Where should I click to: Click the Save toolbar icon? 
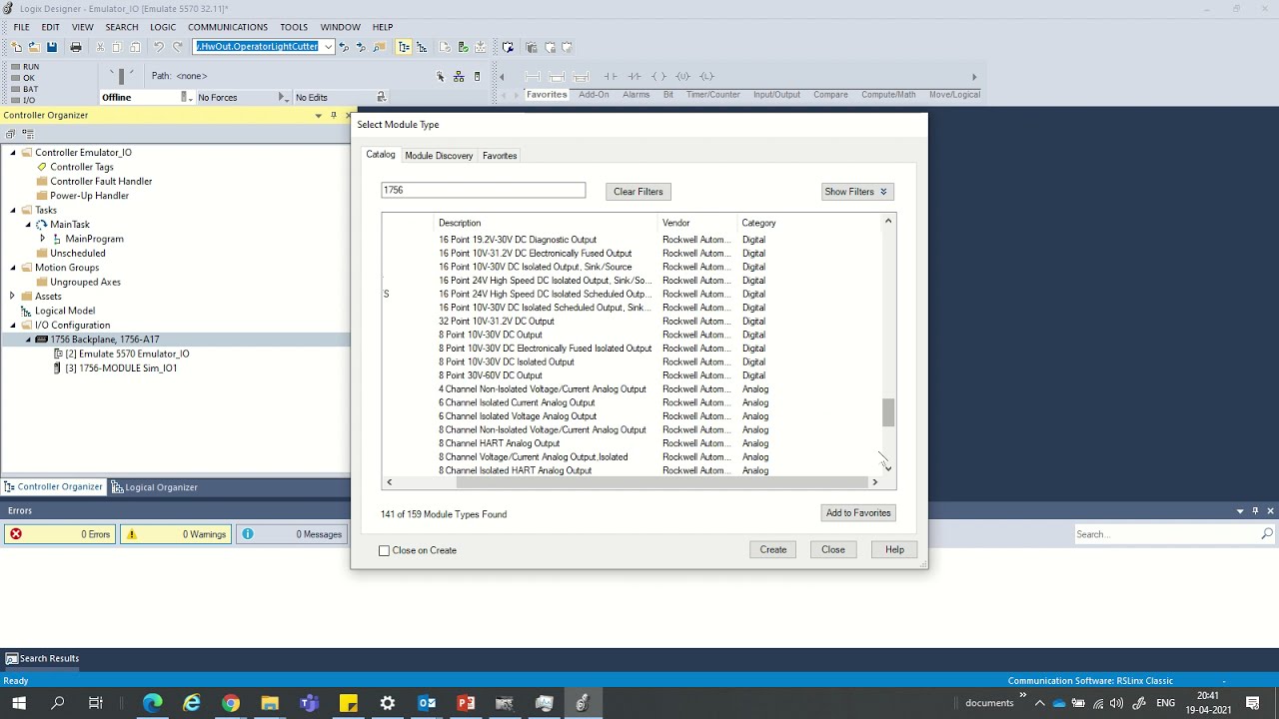[52, 47]
